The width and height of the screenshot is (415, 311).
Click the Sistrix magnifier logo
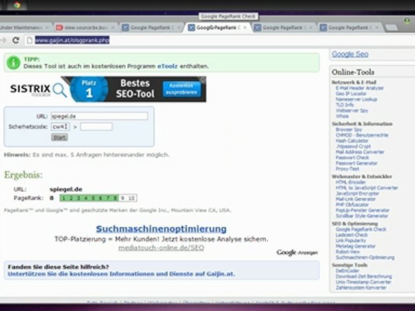[60, 89]
